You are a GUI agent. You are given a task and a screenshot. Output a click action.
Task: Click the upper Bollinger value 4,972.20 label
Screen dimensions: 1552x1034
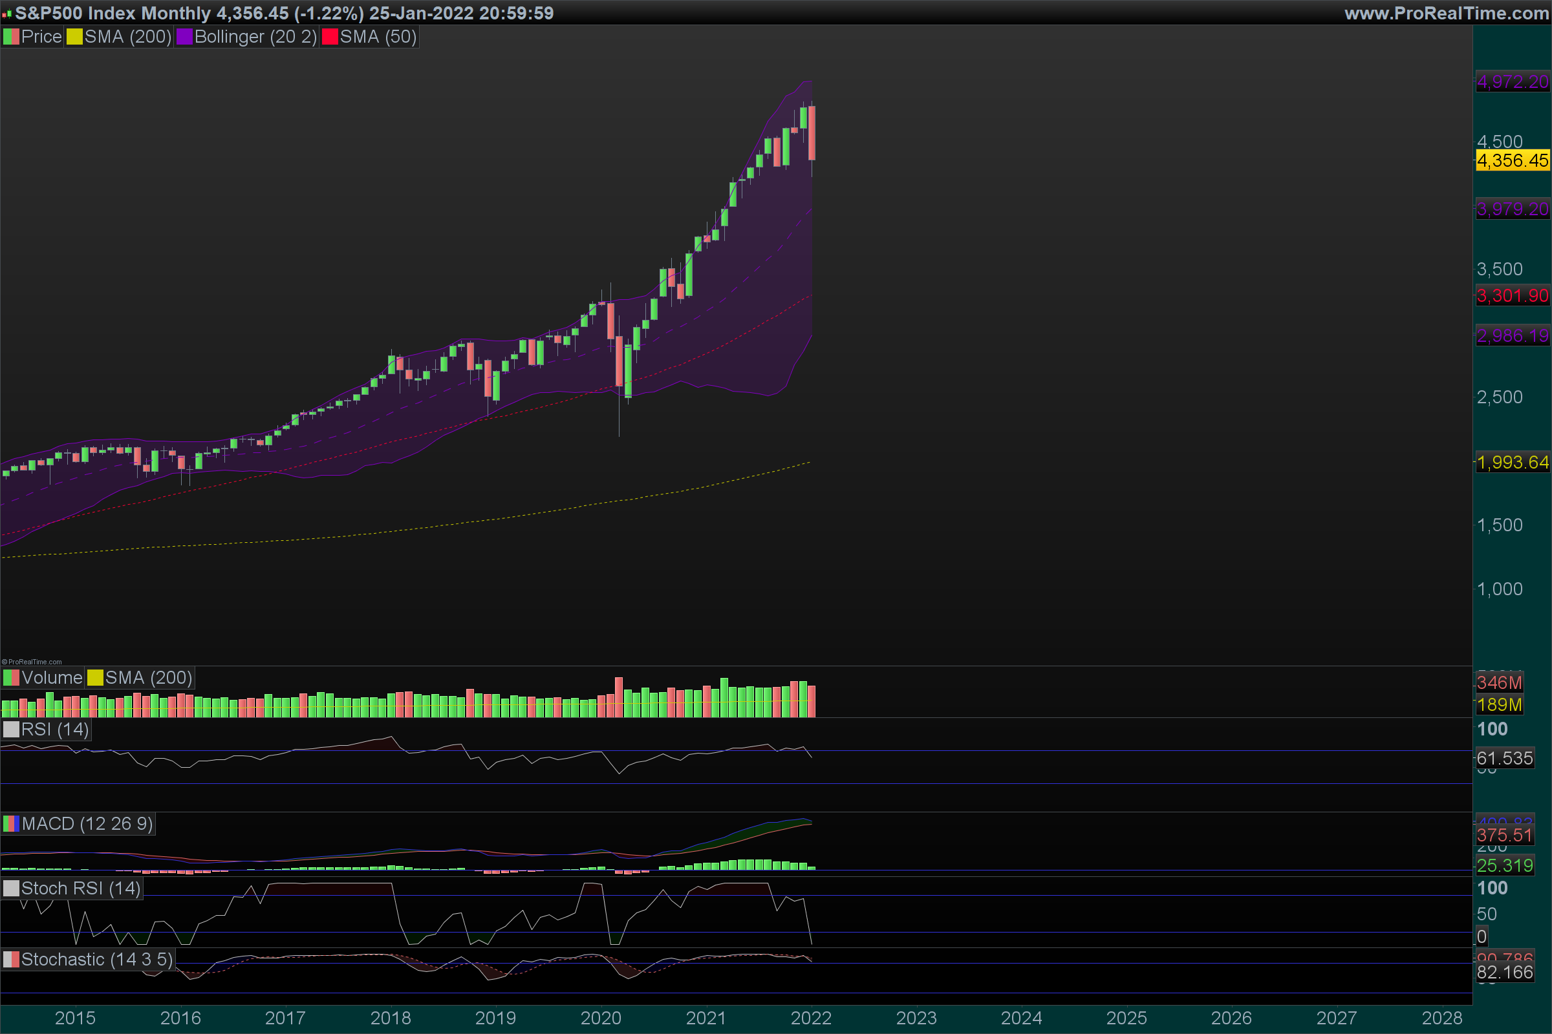pos(1512,82)
